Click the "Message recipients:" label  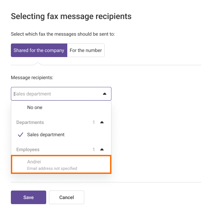[x=32, y=77]
